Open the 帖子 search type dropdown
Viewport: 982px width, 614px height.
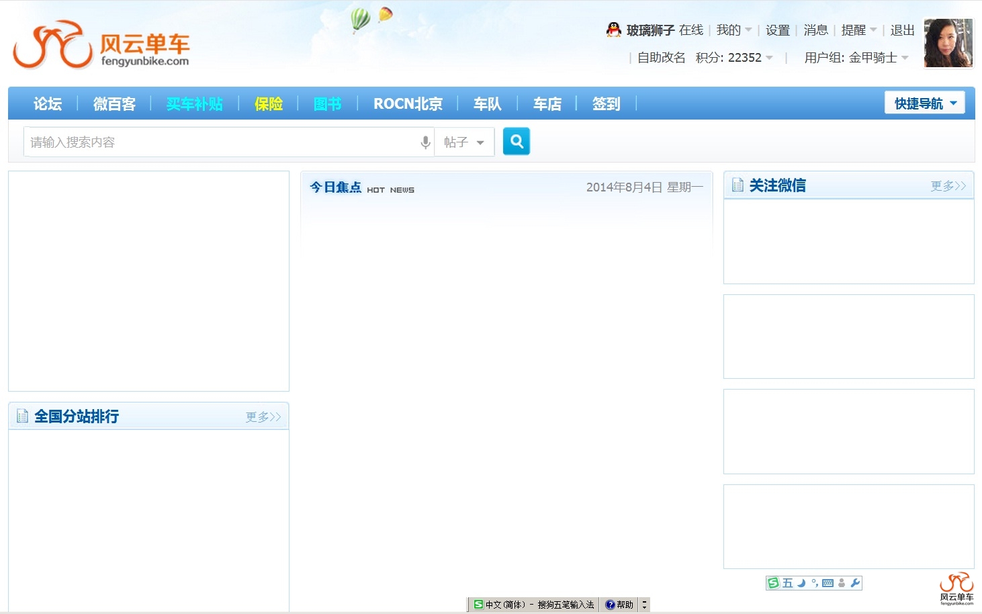[x=464, y=142]
